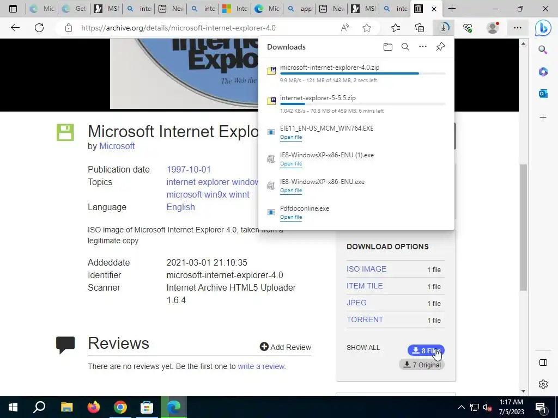Click SHOW ALL downloads
558x418 pixels.
pyautogui.click(x=363, y=348)
